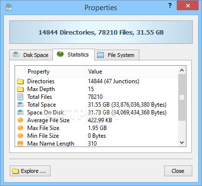This screenshot has height=186, width=202.
Task: Click the Statistics tab pie chart icon
Action: (60, 54)
